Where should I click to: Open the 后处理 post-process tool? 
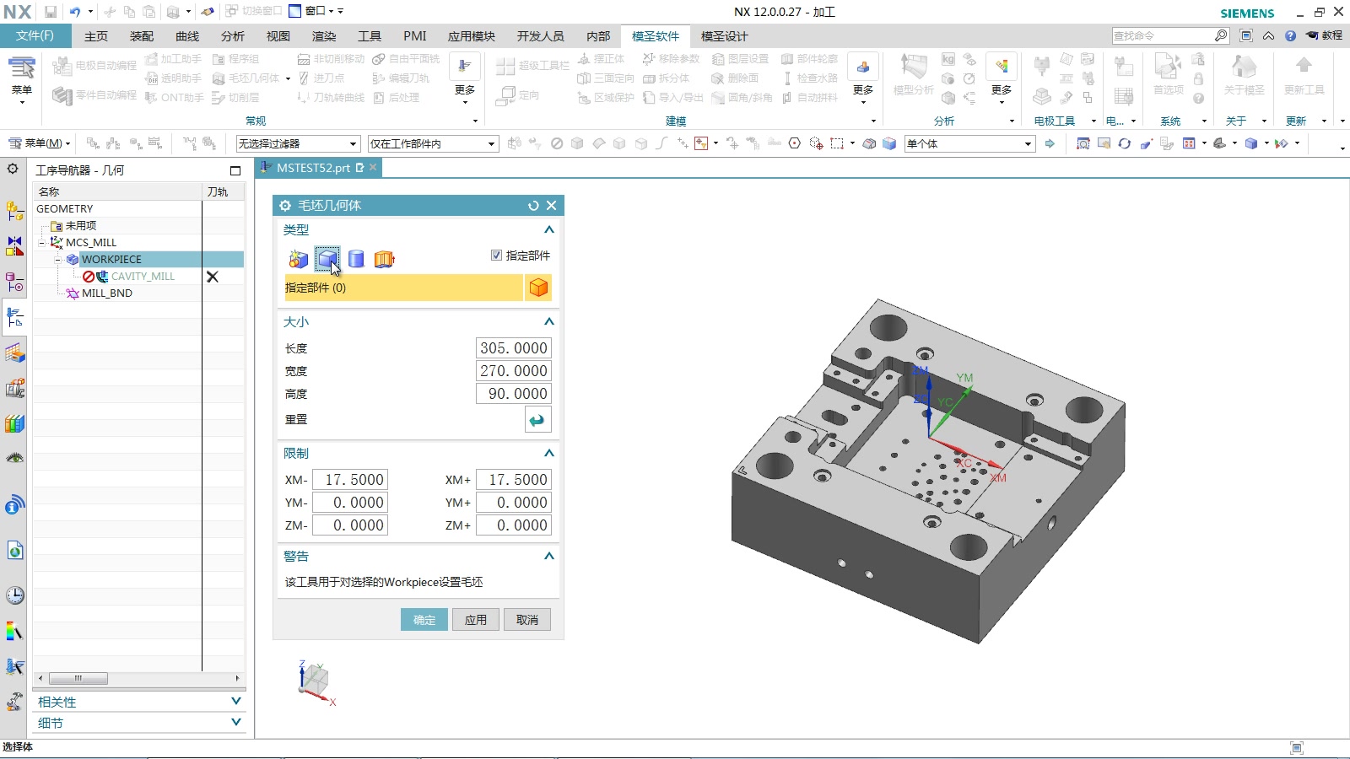(x=396, y=98)
